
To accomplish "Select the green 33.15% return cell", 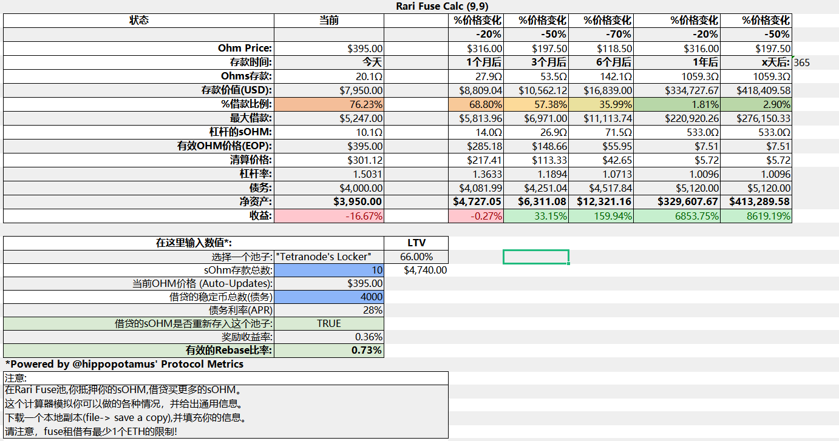I will tap(536, 215).
